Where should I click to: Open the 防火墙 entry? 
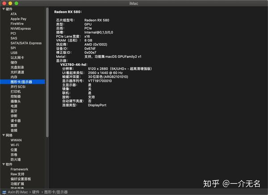click(16, 159)
